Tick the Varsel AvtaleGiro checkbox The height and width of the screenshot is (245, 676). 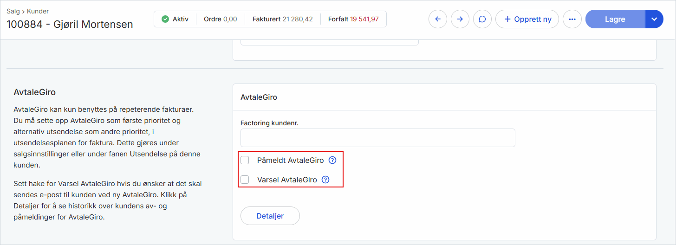(x=245, y=180)
